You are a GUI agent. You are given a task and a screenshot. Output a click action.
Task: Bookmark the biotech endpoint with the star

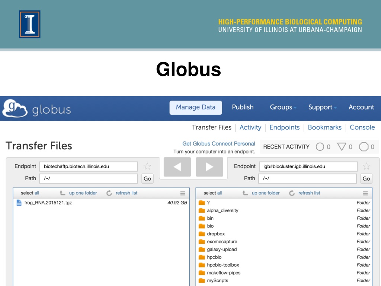tap(147, 166)
